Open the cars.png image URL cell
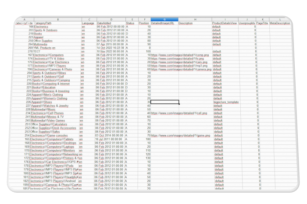This screenshot has height=204, width=307. point(179,62)
